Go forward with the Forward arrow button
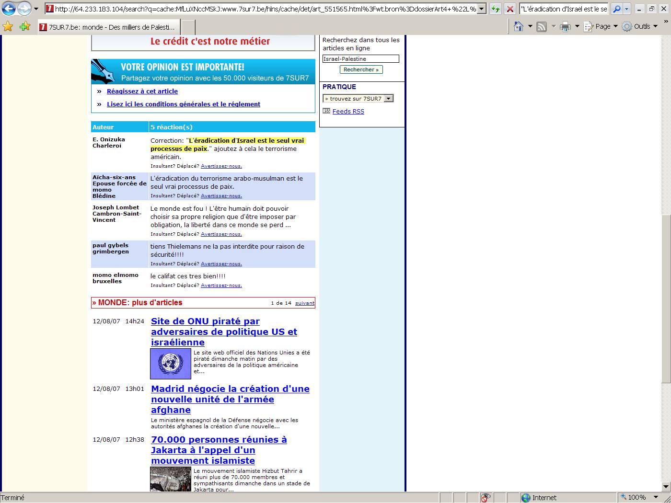Viewport: 671px width, 503px height. (24, 8)
